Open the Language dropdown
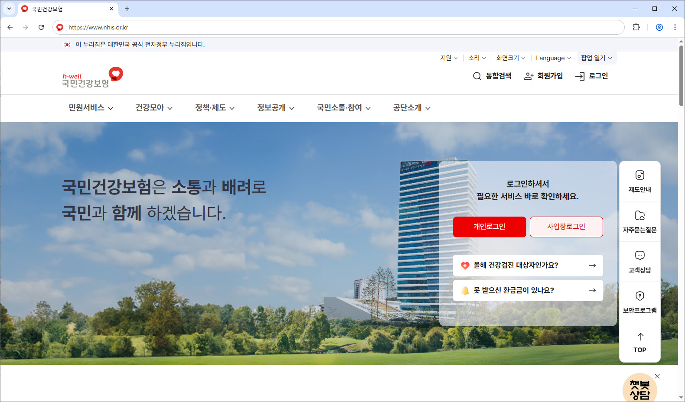685x402 pixels. (554, 58)
